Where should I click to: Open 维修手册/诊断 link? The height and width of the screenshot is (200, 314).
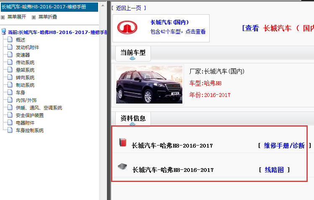284,145
